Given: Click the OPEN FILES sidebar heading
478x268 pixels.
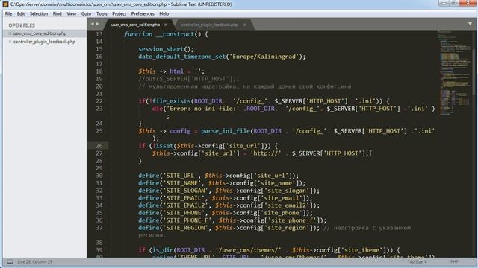Looking at the screenshot, I should point(22,25).
